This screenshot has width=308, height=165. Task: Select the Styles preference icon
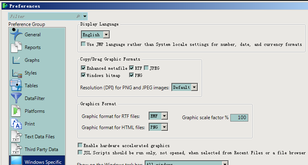coord(16,73)
